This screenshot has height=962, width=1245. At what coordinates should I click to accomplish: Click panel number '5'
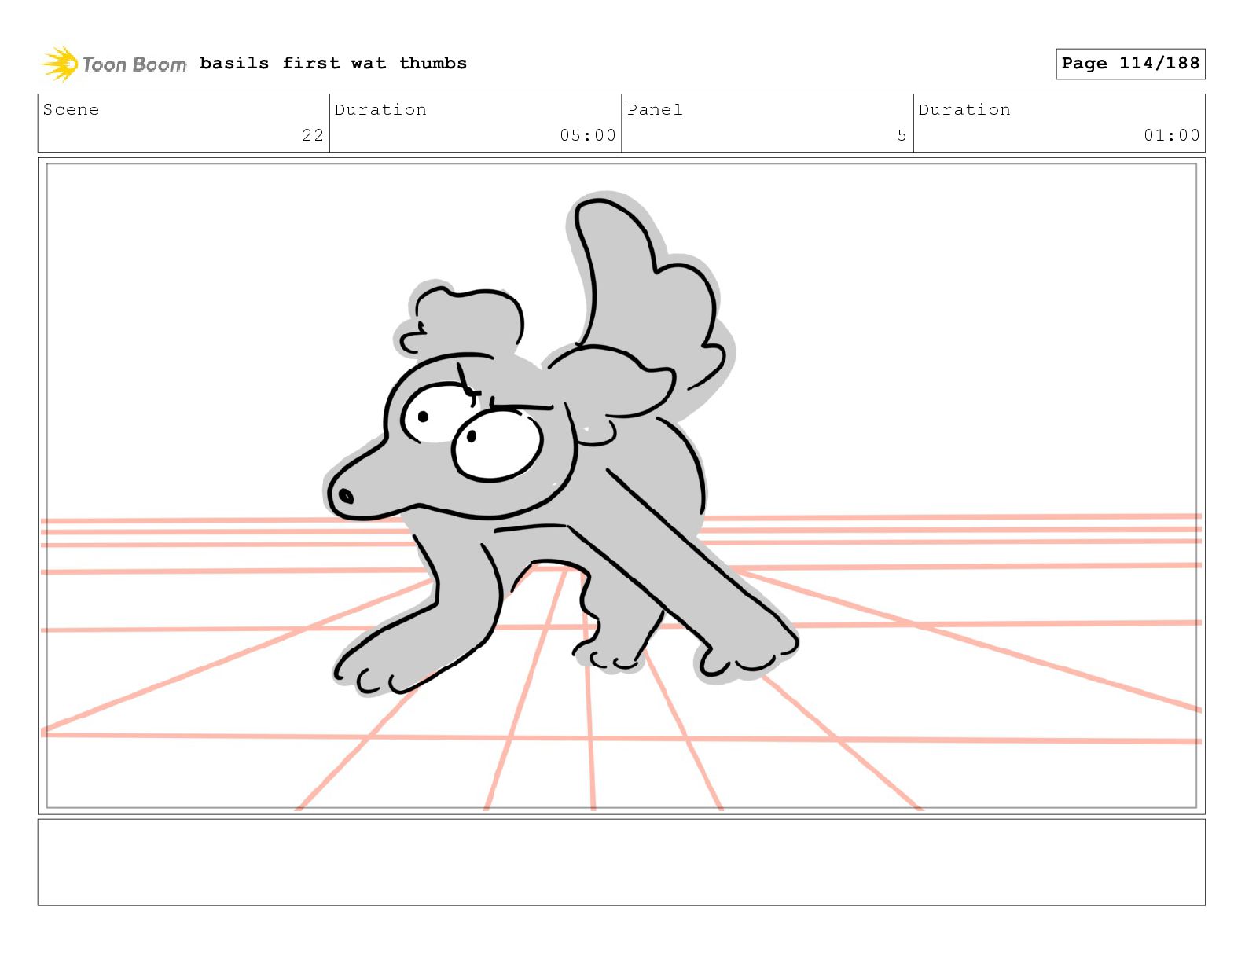pos(902,135)
